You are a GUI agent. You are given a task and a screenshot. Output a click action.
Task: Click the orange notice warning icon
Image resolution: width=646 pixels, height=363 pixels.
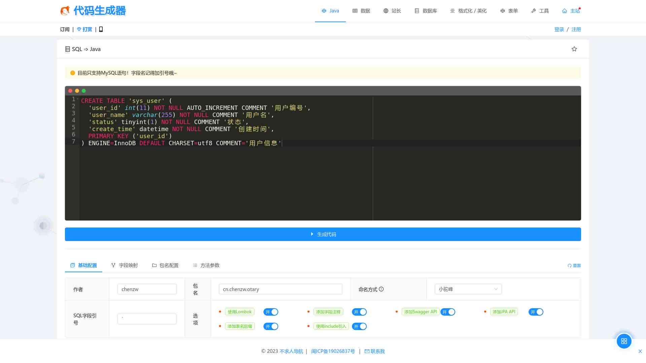click(73, 73)
